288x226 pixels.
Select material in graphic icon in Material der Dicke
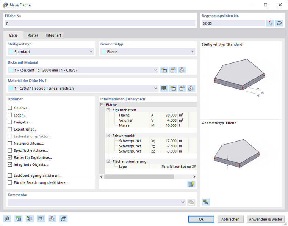pos(191,88)
